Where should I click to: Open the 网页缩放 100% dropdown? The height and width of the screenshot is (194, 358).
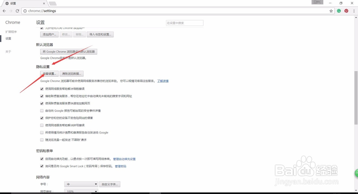click(81, 191)
